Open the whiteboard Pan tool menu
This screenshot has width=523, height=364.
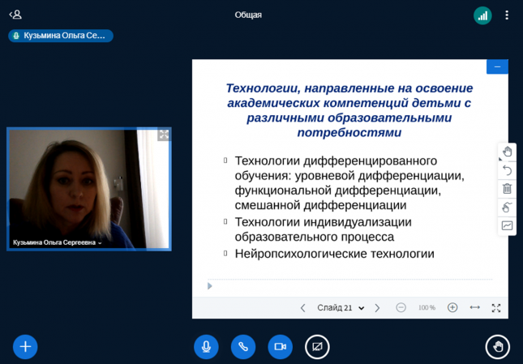point(507,152)
